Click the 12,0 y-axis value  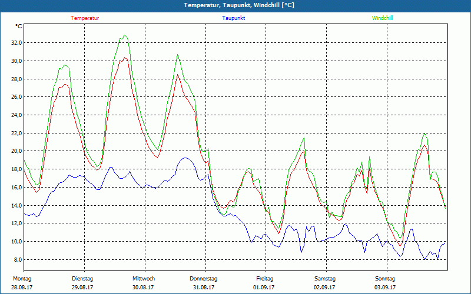click(x=16, y=223)
